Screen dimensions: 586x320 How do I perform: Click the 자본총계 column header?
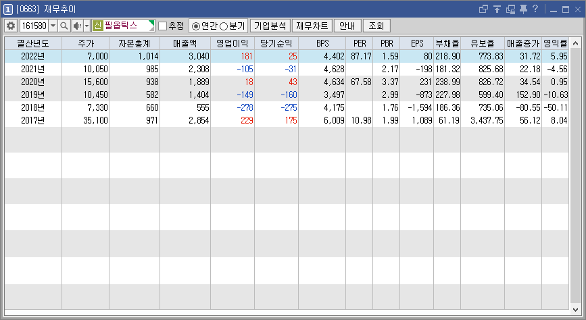coord(135,43)
